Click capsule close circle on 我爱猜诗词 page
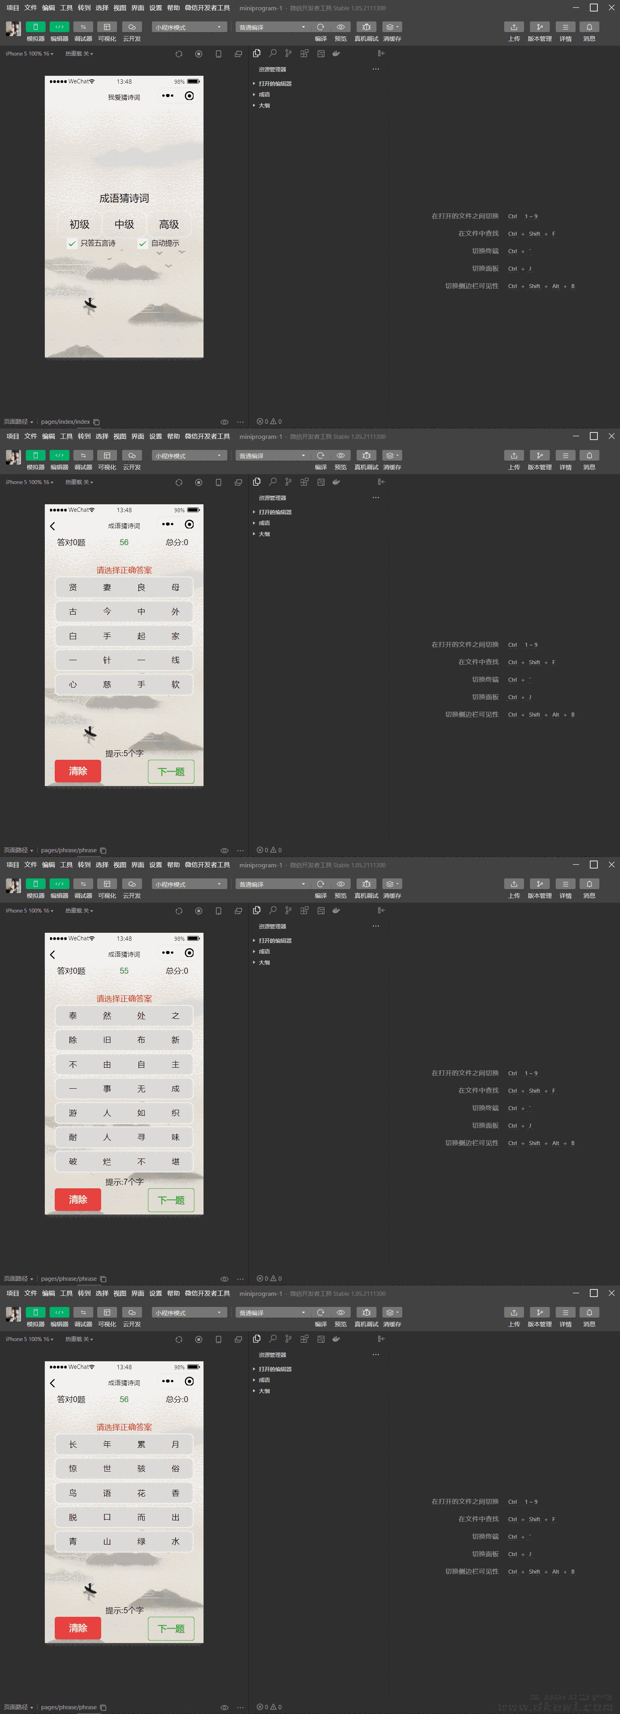This screenshot has height=1714, width=620. coord(190,96)
